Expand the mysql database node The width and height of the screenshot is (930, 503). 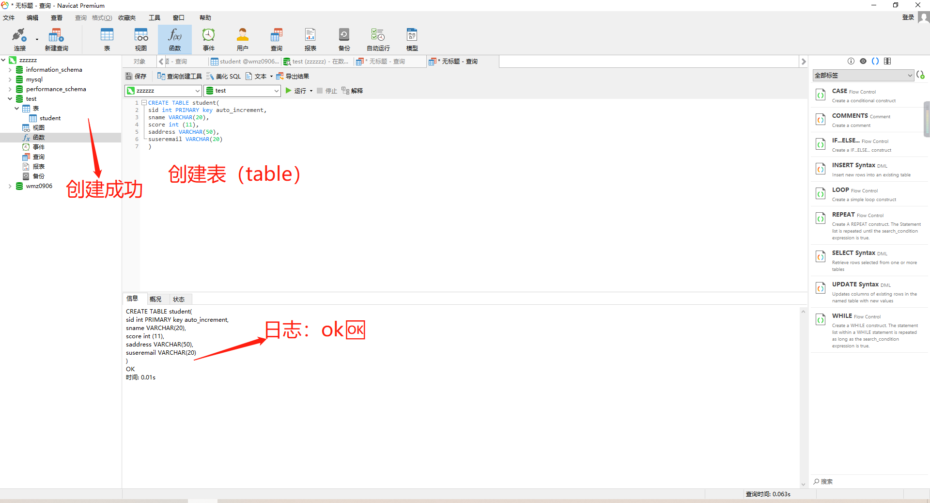(10, 79)
